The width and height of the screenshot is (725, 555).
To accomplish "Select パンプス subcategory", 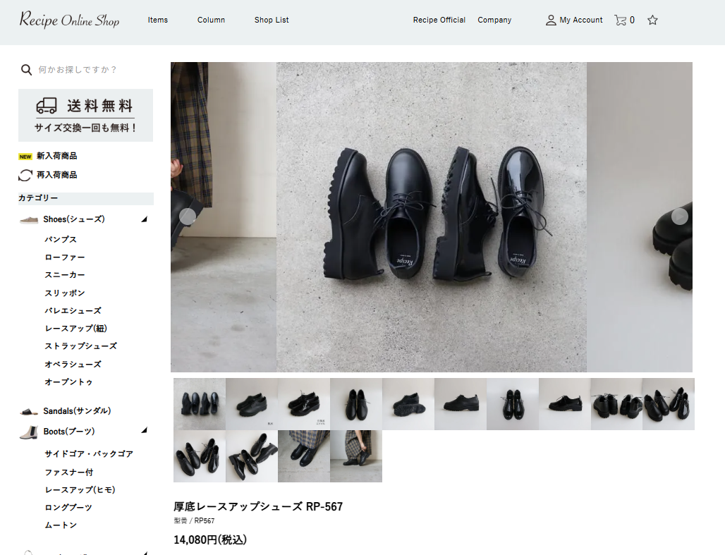I will 61,239.
